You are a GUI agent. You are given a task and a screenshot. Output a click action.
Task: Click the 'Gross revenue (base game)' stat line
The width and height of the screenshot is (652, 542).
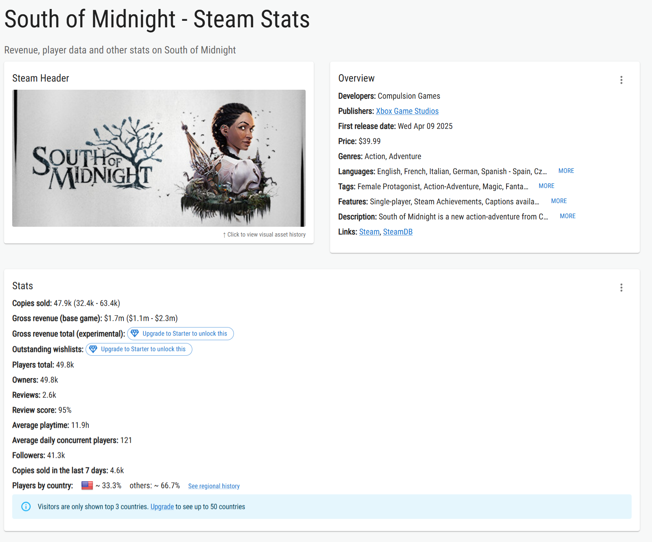pyautogui.click(x=95, y=318)
